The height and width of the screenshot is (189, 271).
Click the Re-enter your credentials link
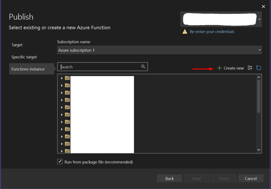212,31
